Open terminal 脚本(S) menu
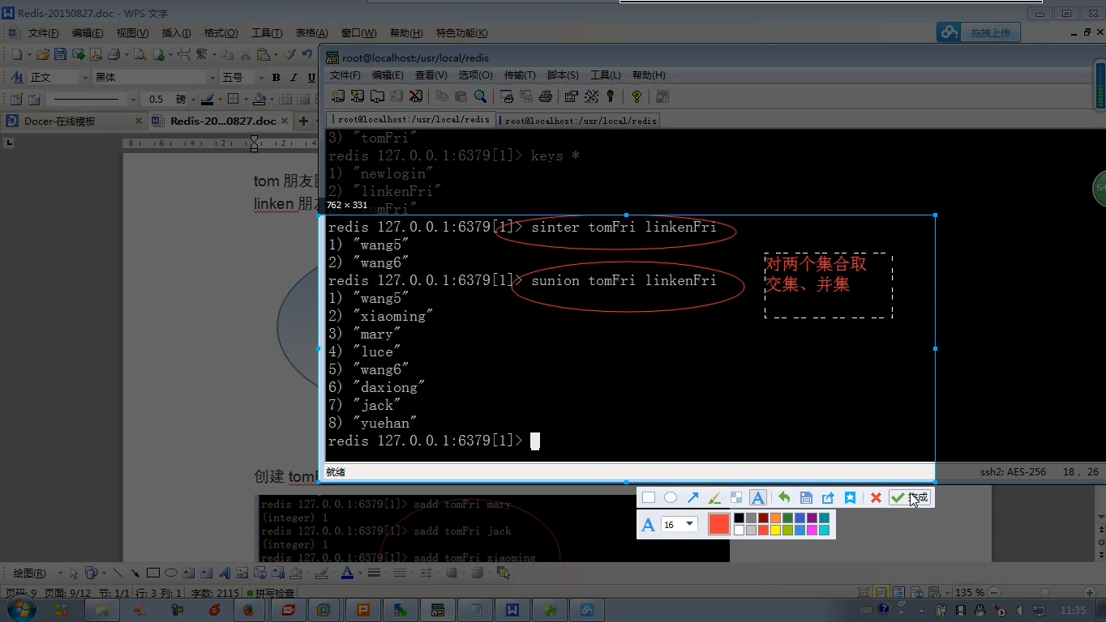This screenshot has height=622, width=1106. coord(563,75)
